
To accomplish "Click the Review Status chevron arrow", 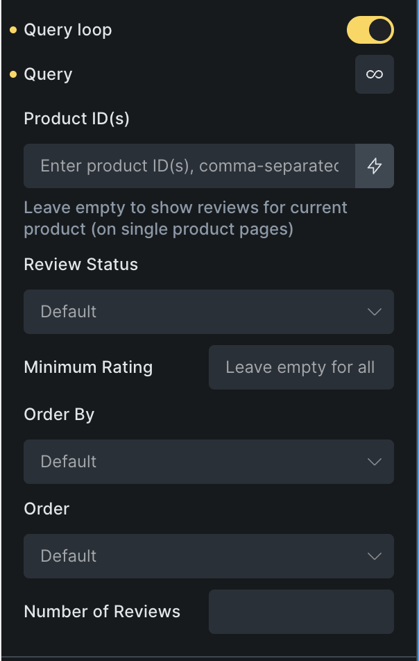I will coord(375,312).
